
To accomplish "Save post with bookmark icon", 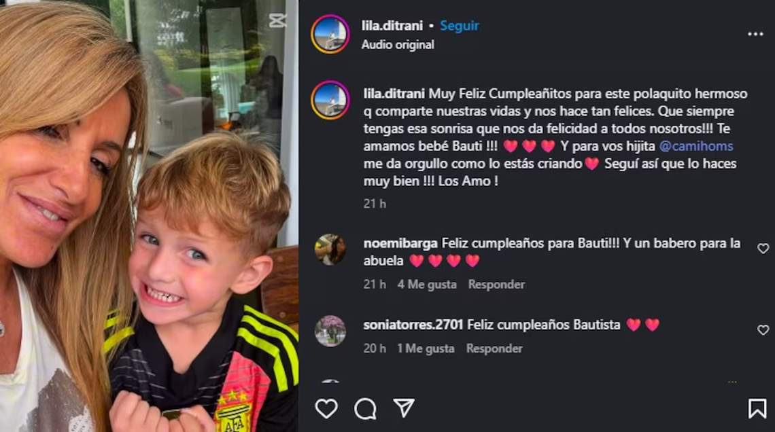I will (757, 409).
